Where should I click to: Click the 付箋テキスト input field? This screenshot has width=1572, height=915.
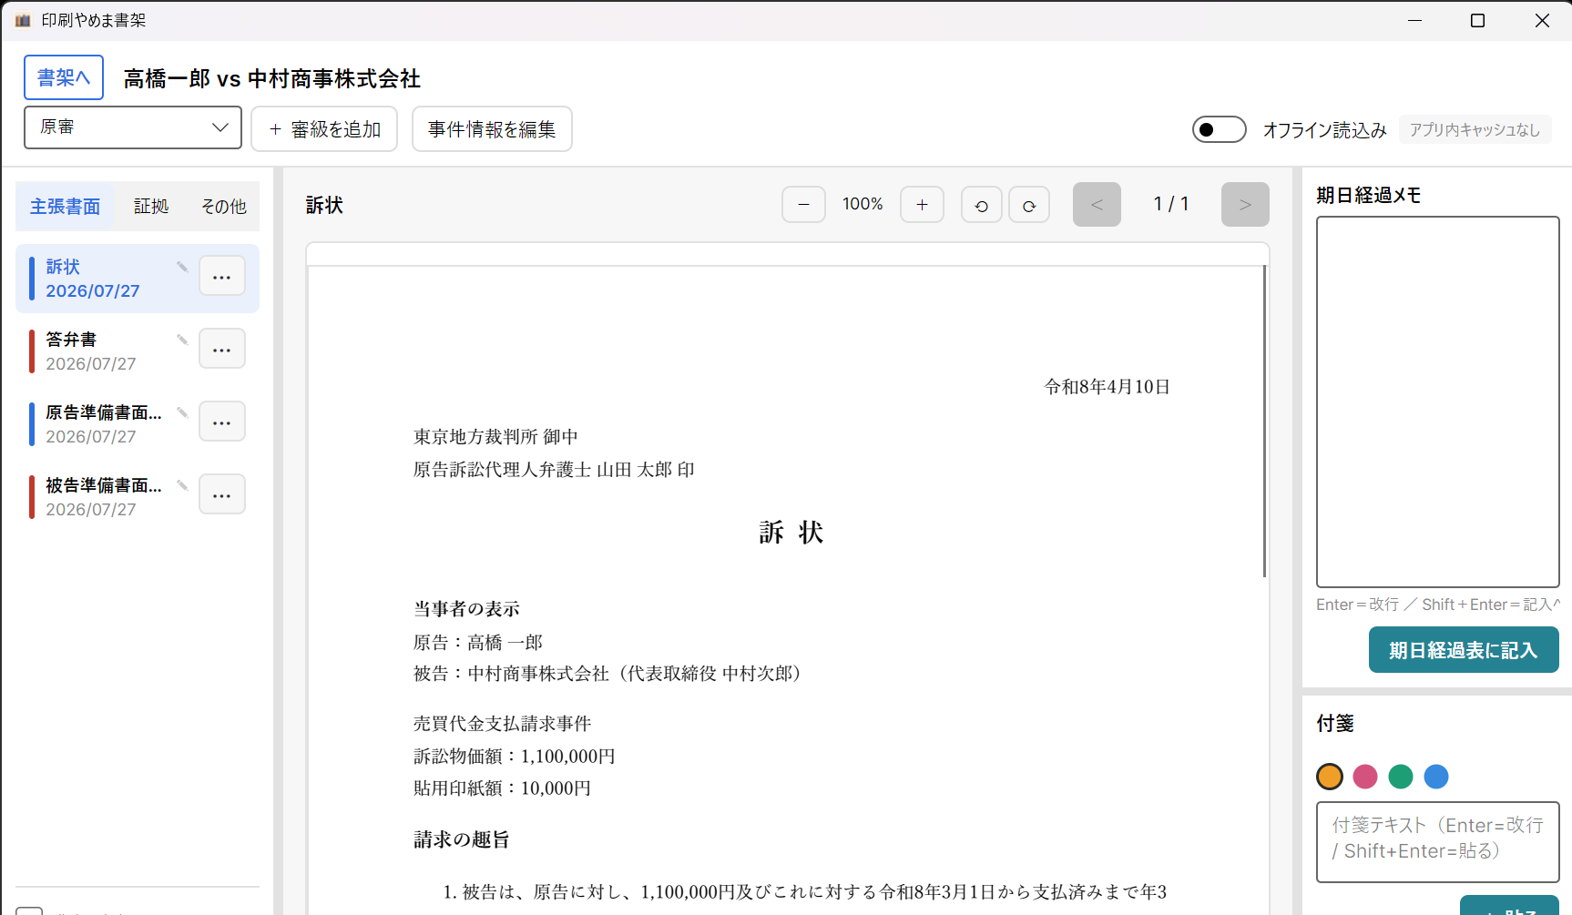[1438, 842]
